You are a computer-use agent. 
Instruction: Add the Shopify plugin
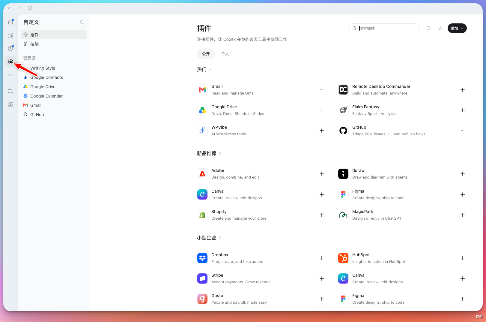[x=322, y=215]
